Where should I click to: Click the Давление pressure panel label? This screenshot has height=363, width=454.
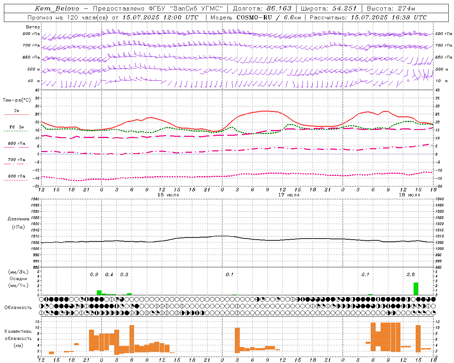(18, 219)
